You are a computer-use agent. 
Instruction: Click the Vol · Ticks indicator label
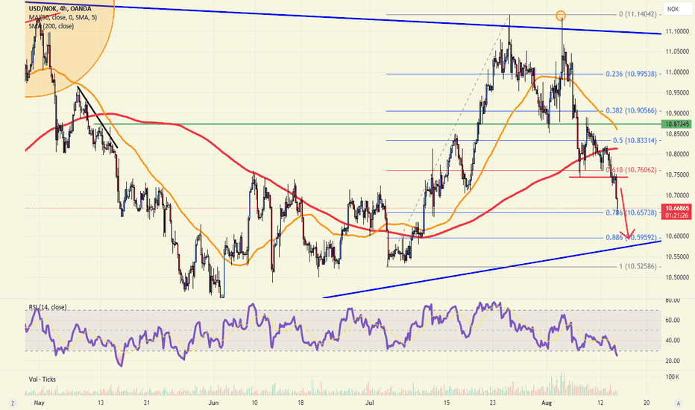click(42, 379)
